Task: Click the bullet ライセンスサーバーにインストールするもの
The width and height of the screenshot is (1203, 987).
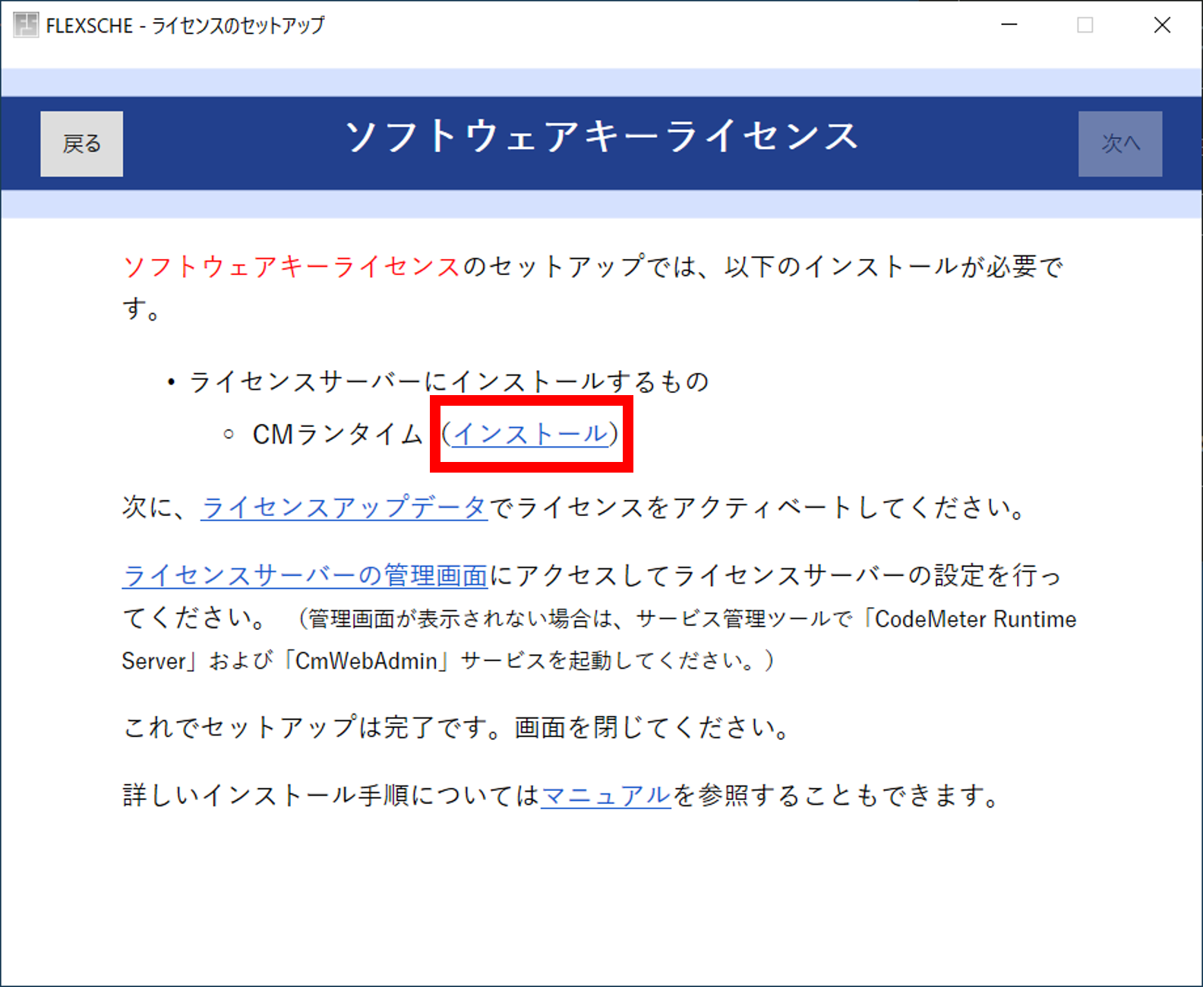Action: [x=448, y=381]
